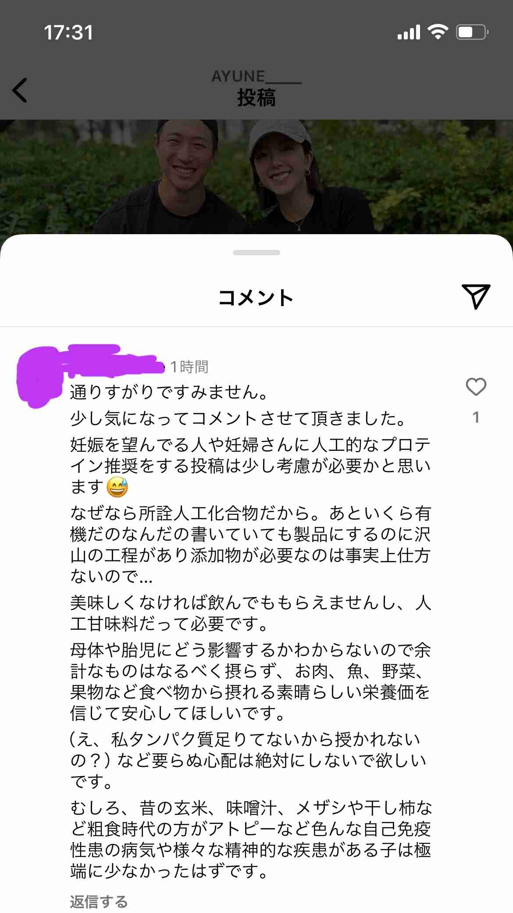Screen dimensions: 513x913
Task: Tap the Wi-Fi status icon
Action: coord(438,32)
